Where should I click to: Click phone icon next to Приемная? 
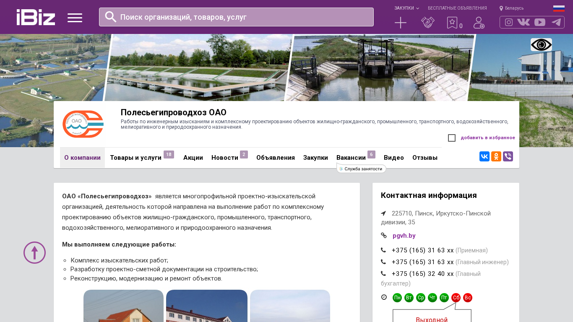click(x=383, y=250)
